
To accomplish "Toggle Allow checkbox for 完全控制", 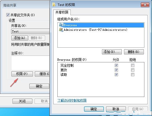I will [x=116, y=65].
